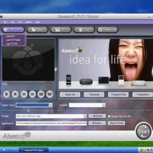Viewport: 153px width, 153px height.
Task: Open the Effect tool
Action: coord(38,30)
